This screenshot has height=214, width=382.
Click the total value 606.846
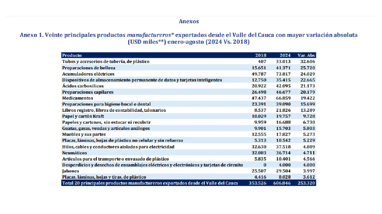[x=282, y=183]
